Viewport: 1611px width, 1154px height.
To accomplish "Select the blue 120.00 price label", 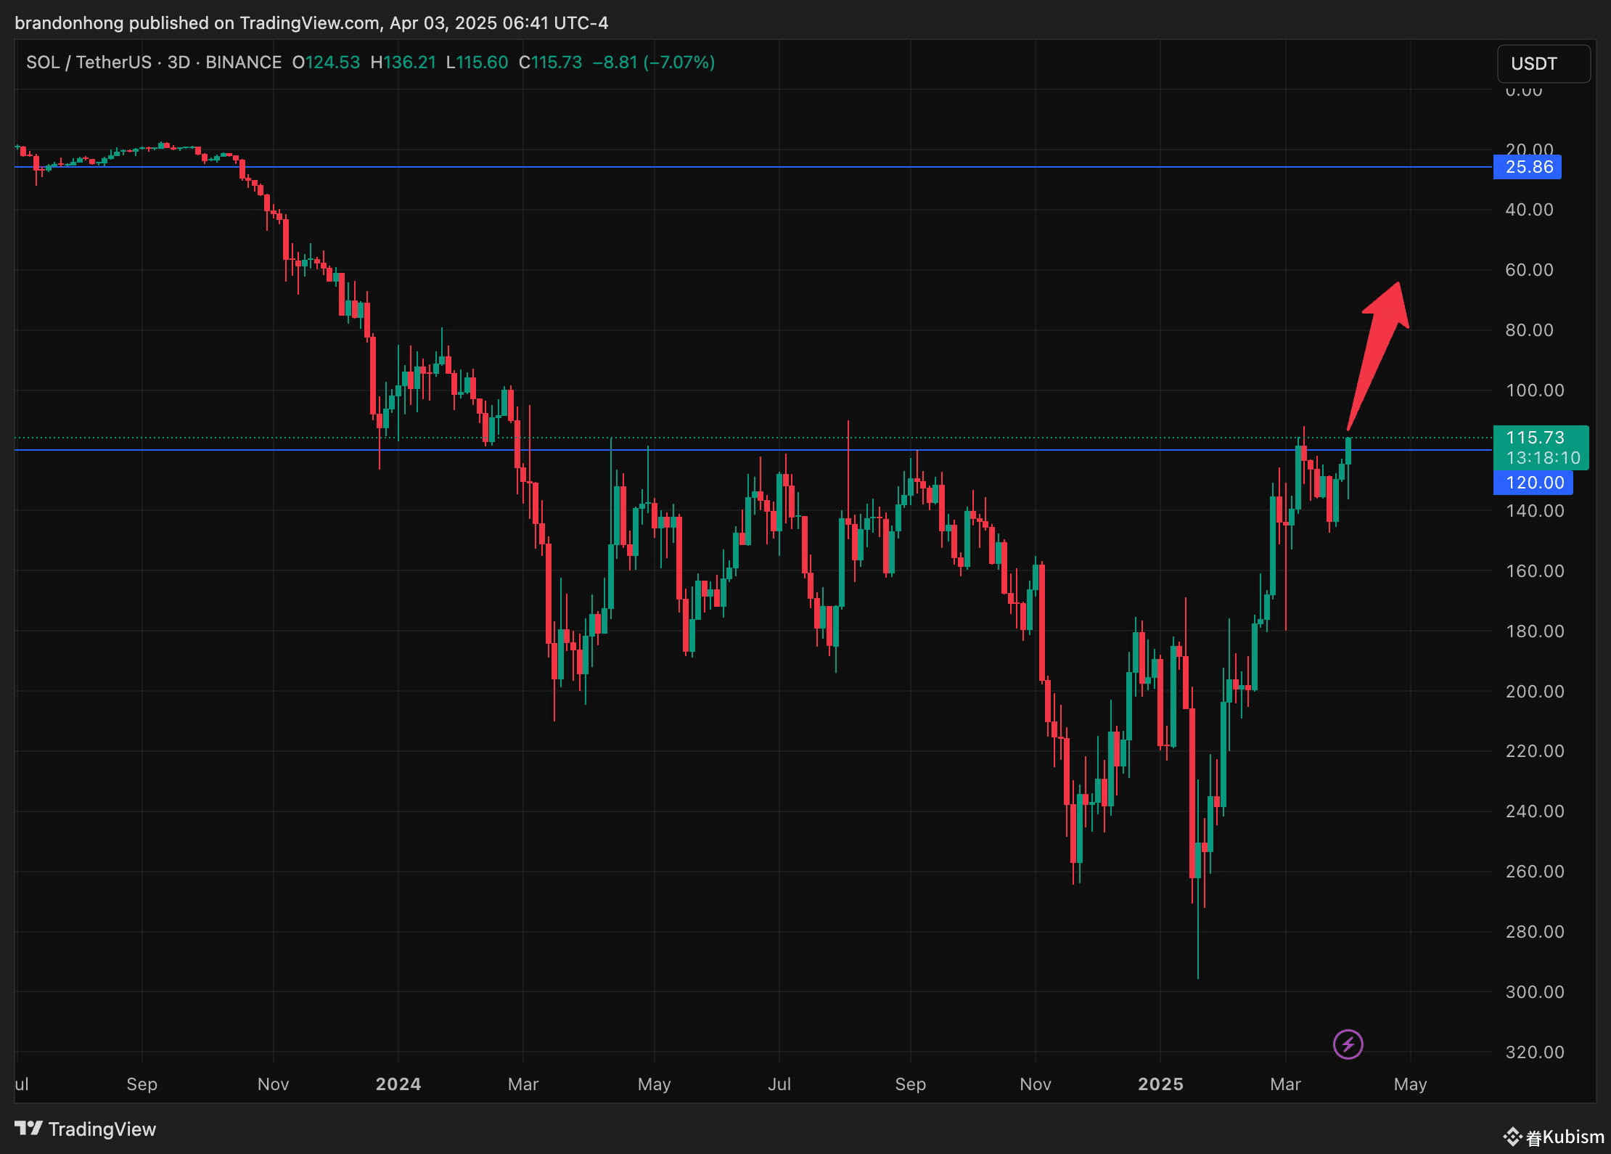I will point(1533,483).
